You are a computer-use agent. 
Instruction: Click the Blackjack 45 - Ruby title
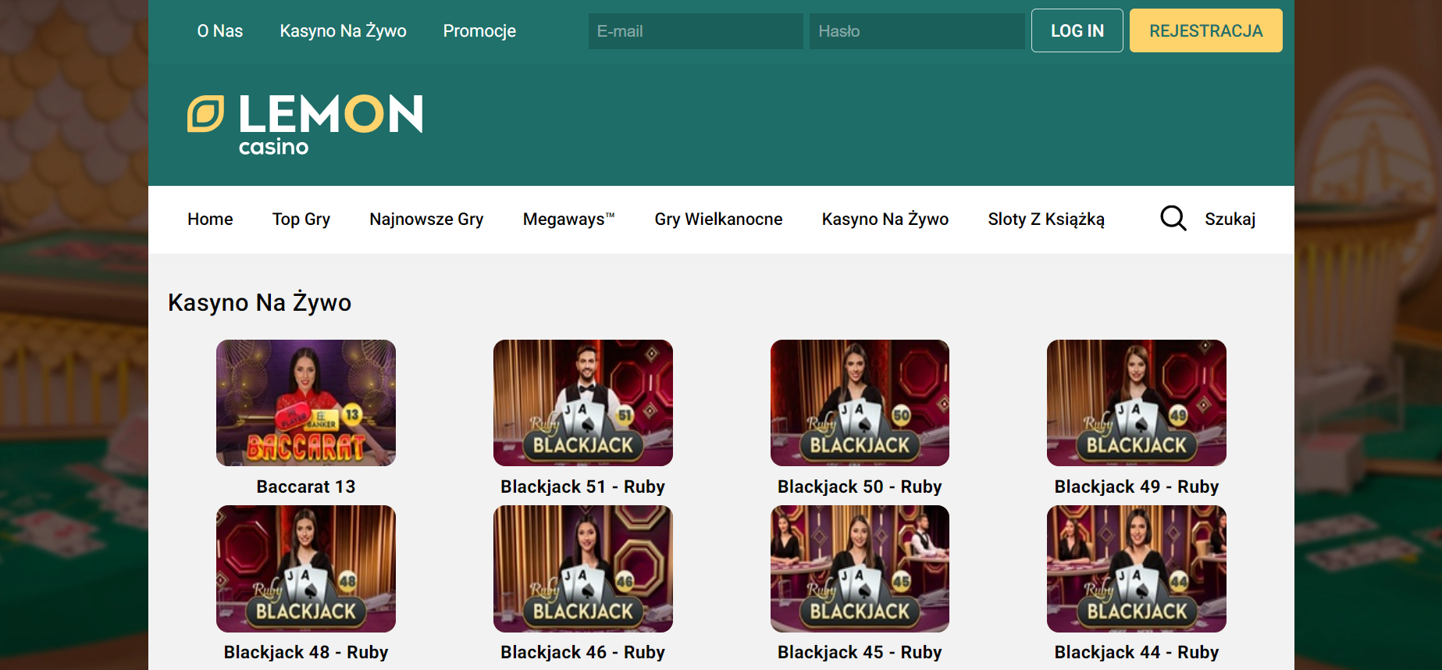pyautogui.click(x=860, y=652)
